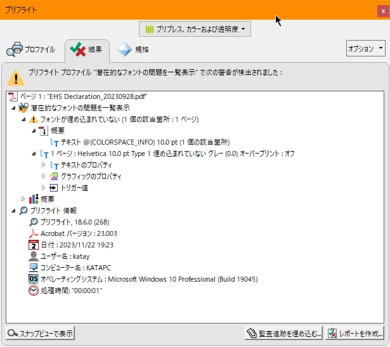Open the プリプレス、カラーおよび透明度 dropdown

coord(195,29)
